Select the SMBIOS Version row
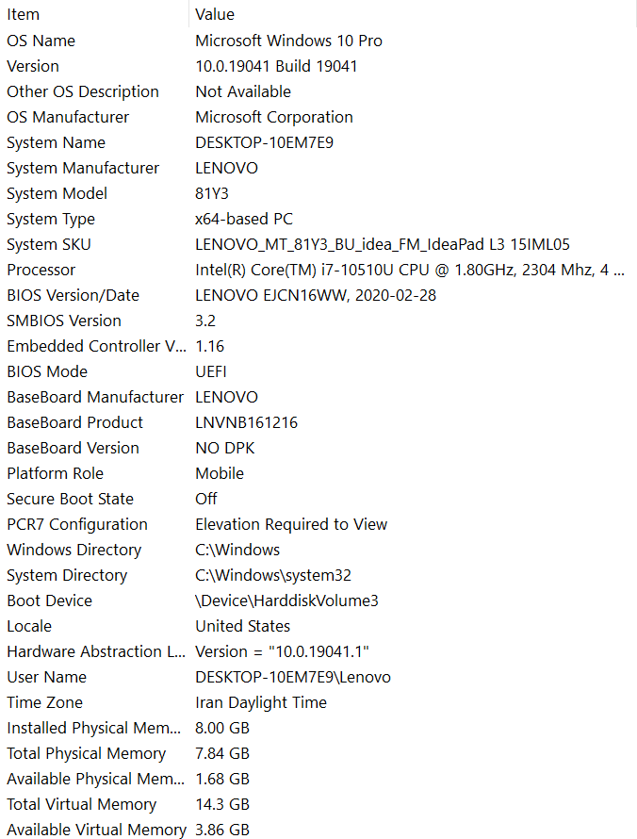The image size is (637, 839). pyautogui.click(x=318, y=321)
